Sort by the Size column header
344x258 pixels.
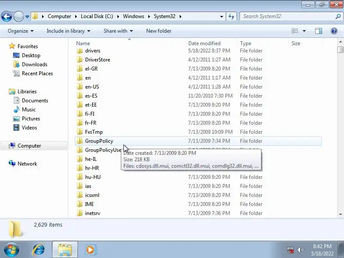[306, 43]
